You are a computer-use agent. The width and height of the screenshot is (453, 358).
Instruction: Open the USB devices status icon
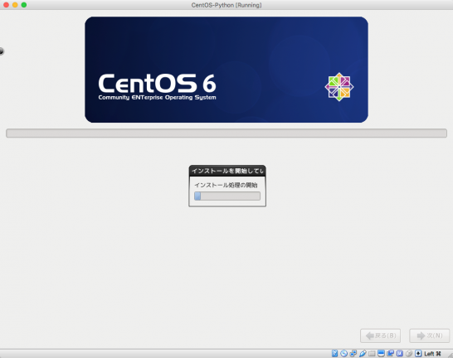(363, 353)
